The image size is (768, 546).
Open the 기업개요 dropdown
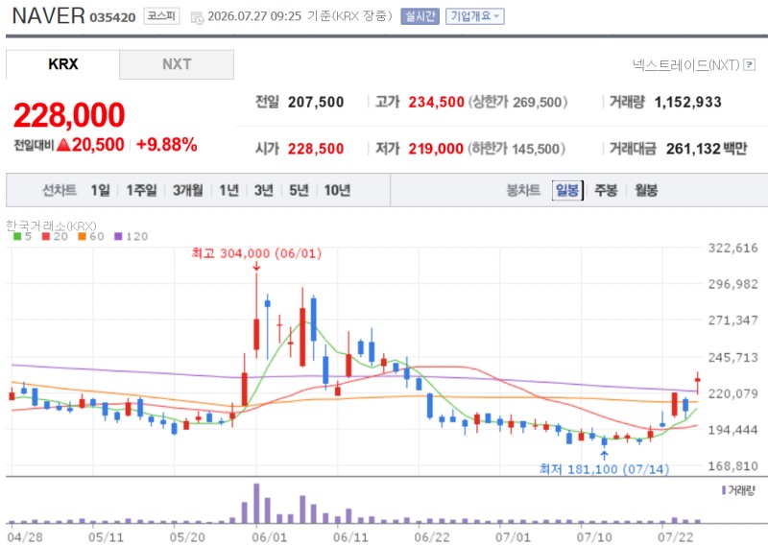pos(474,16)
